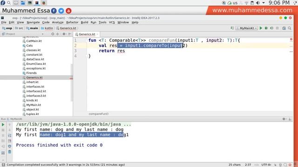Viewport: 298px width, 167px height.
Task: Close the Generics.kt editor tab
Action: 97,34
